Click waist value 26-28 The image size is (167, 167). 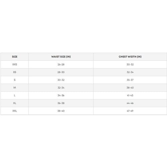61,64
